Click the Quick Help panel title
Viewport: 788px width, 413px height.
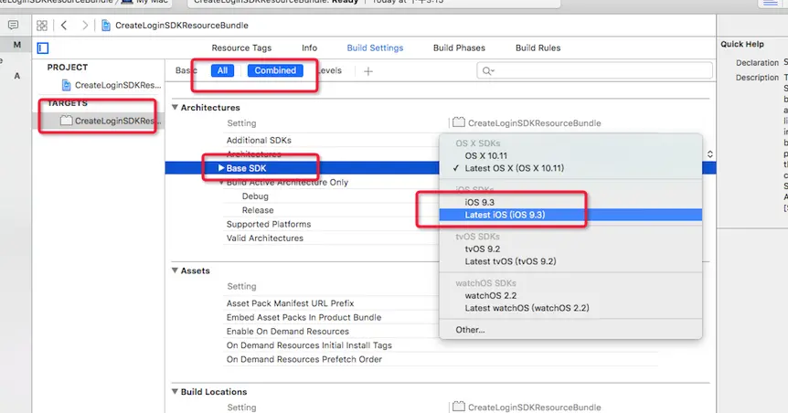pos(741,44)
